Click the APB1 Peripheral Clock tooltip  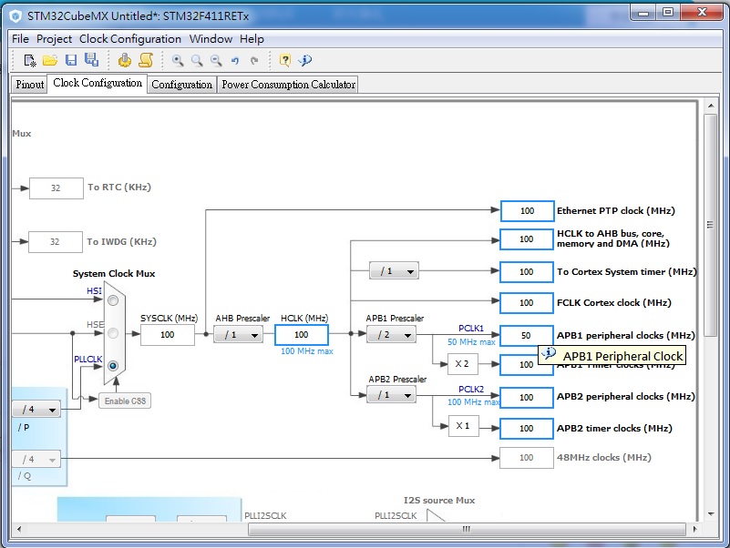tap(612, 355)
